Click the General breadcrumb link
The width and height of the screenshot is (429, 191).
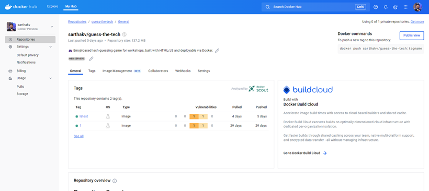[x=123, y=21]
